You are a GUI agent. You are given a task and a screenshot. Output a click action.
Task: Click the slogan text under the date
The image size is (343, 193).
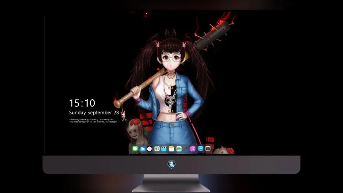[x=93, y=121]
